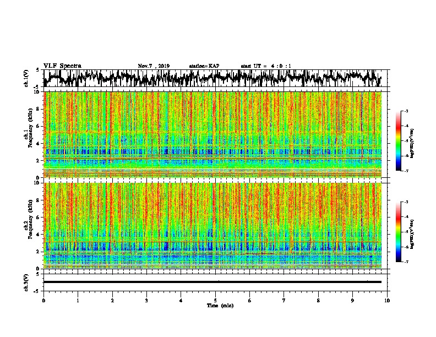Click time axis tick label "3"
This screenshot has width=436, height=337.
(146, 301)
